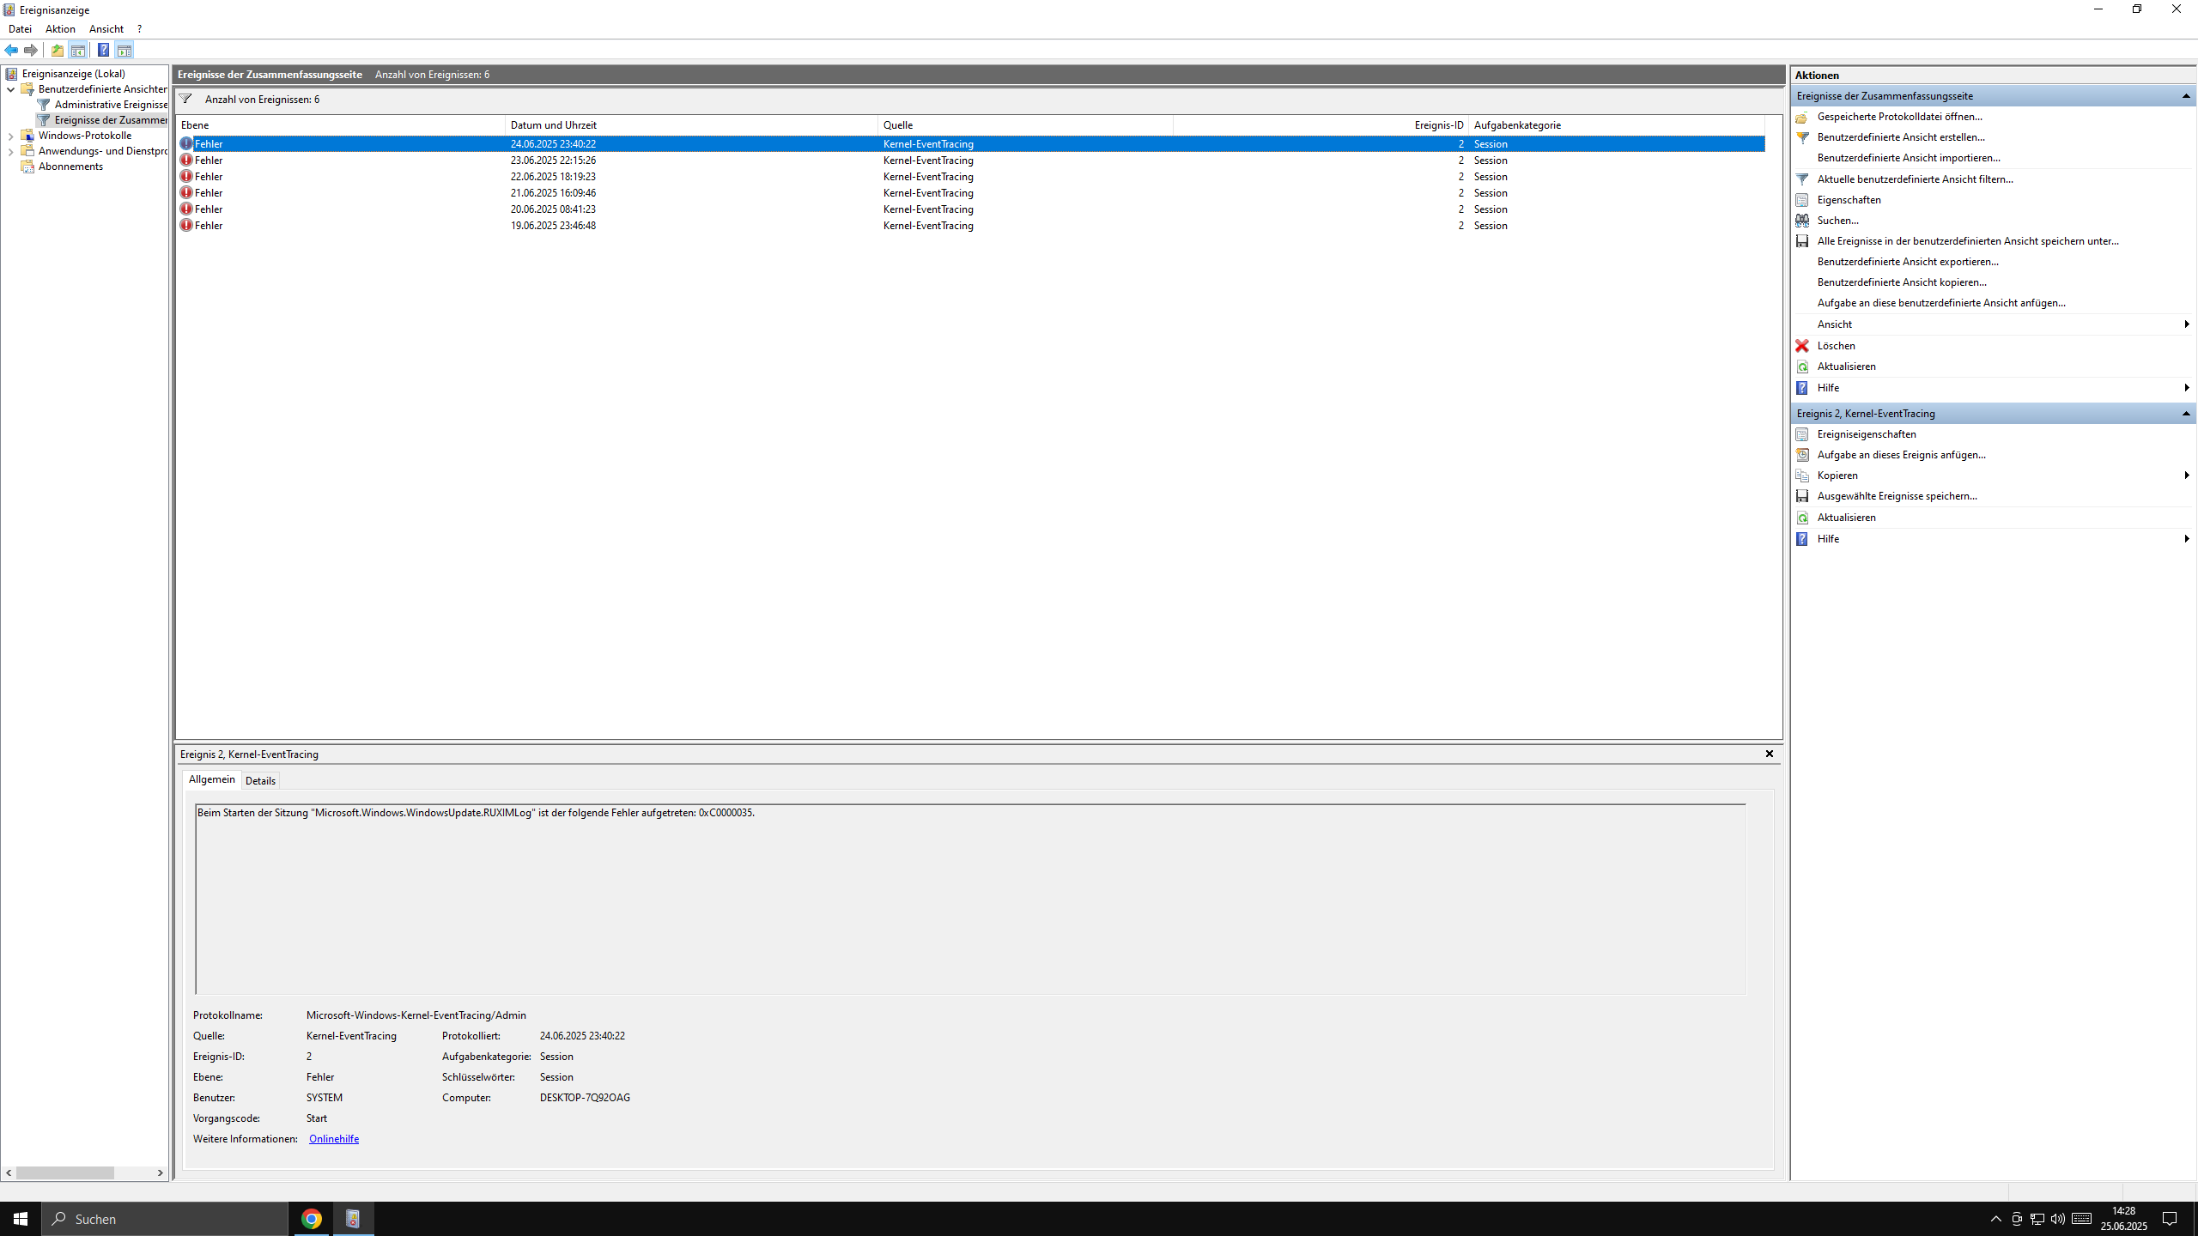Click Aktuelle benutzerdefinierte Ansicht filtern
Screen dimensions: 2198x1236
coord(1915,179)
